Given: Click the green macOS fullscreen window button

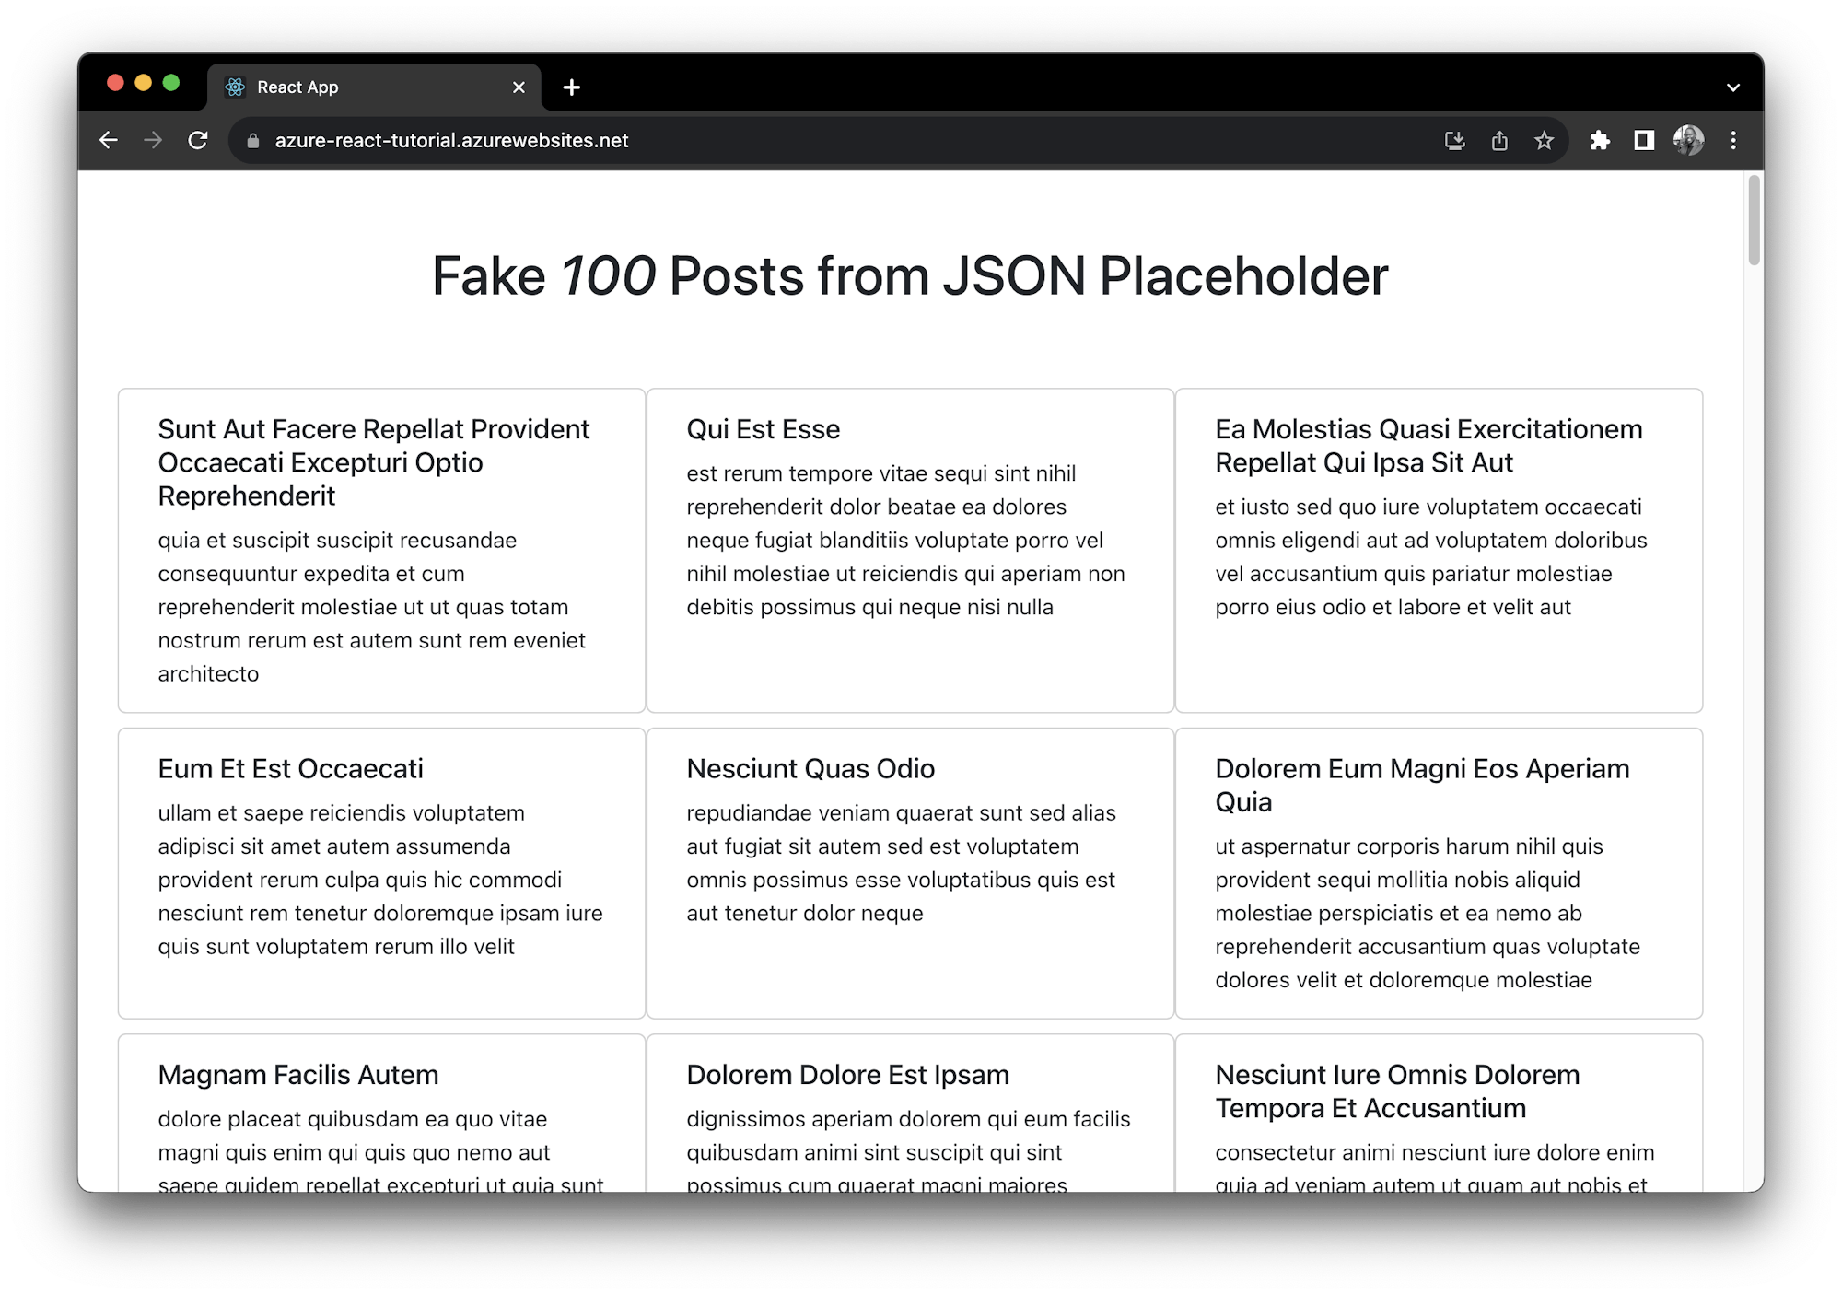Looking at the screenshot, I should coord(171,83).
